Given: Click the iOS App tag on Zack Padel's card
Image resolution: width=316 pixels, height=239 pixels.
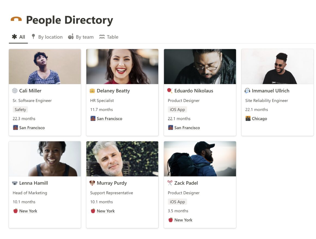Looking at the screenshot, I should click(177, 202).
